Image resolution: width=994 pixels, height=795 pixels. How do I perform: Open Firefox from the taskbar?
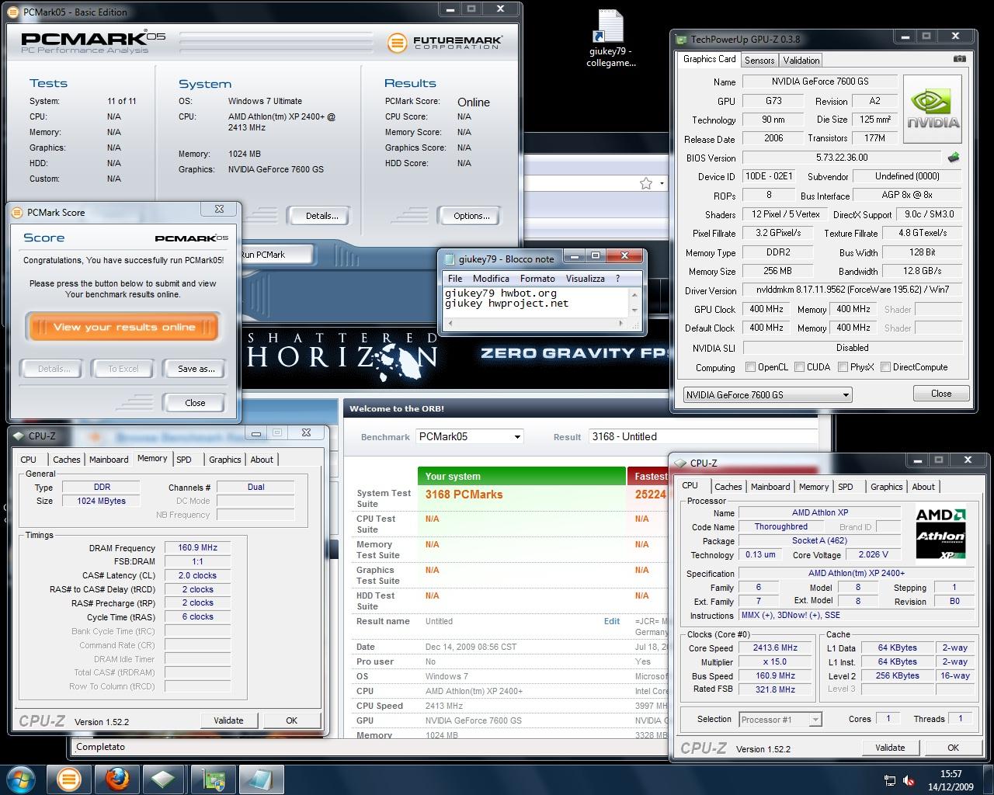[117, 778]
